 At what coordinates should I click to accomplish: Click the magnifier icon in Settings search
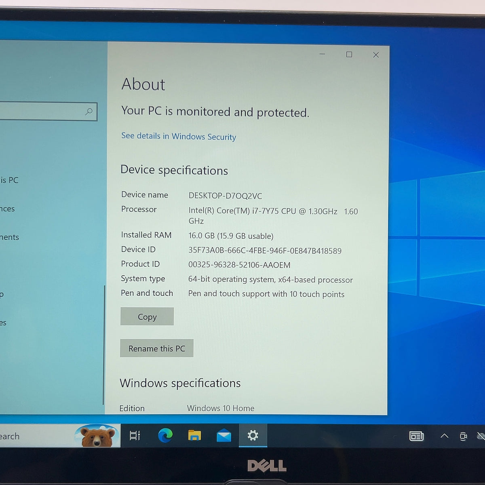[x=89, y=112]
